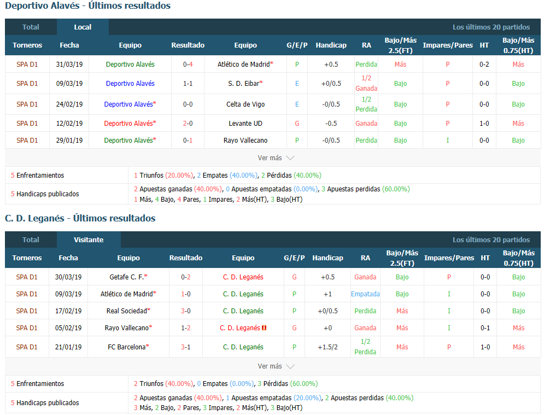
Task: Click 'Ganada' RA cell on Levante row
Action: [x=366, y=124]
